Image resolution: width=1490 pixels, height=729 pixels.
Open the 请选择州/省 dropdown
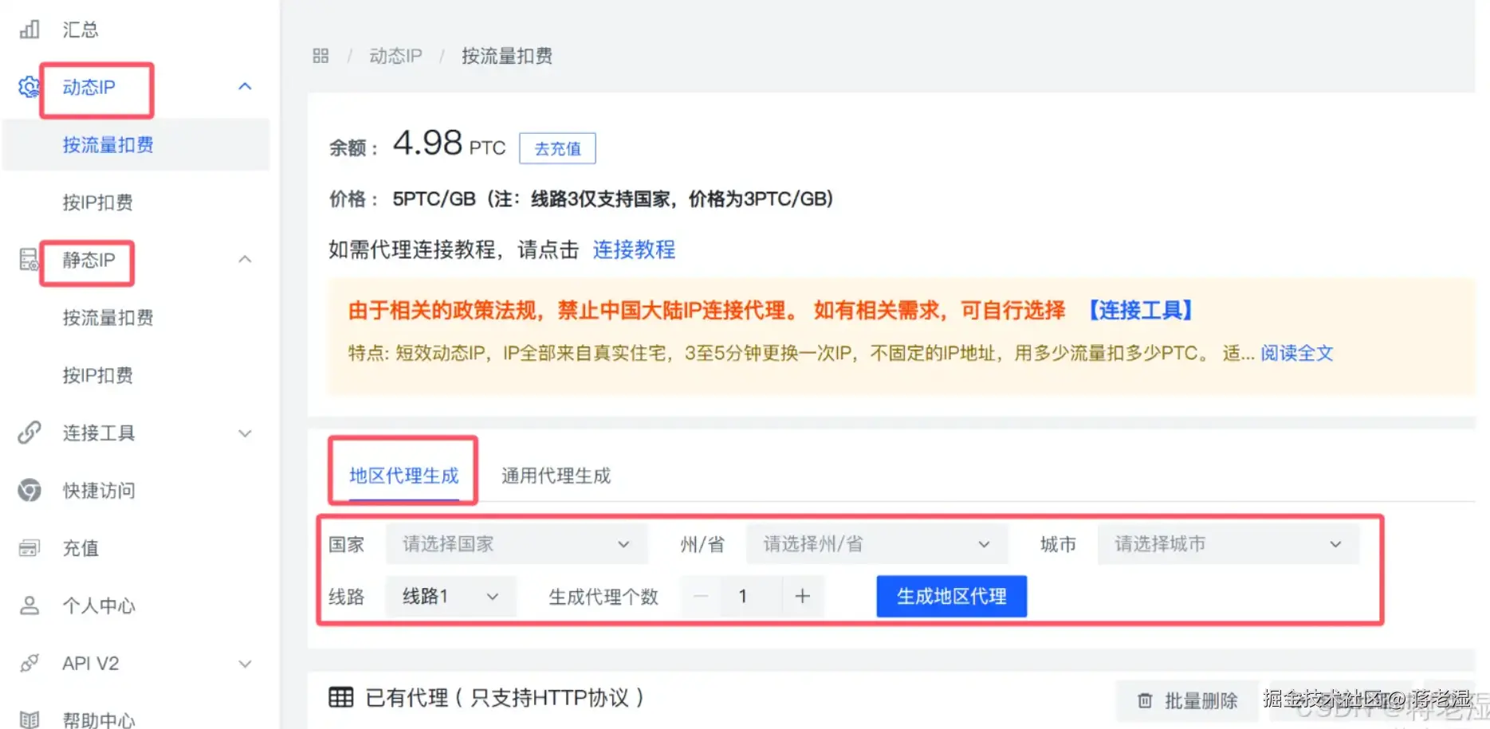(875, 543)
